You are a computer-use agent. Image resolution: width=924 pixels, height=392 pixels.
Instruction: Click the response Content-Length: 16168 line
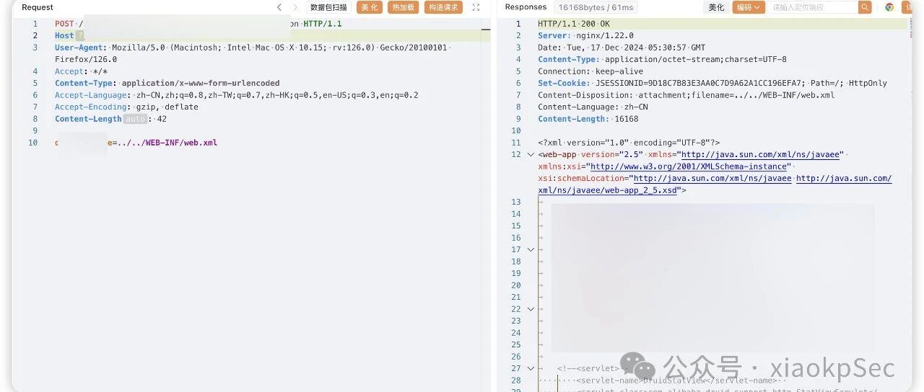[x=588, y=119]
